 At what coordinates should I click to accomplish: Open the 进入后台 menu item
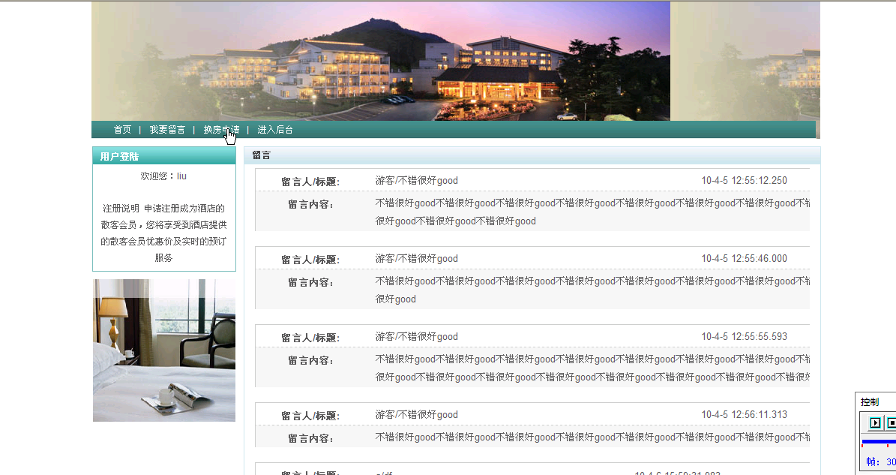(275, 130)
